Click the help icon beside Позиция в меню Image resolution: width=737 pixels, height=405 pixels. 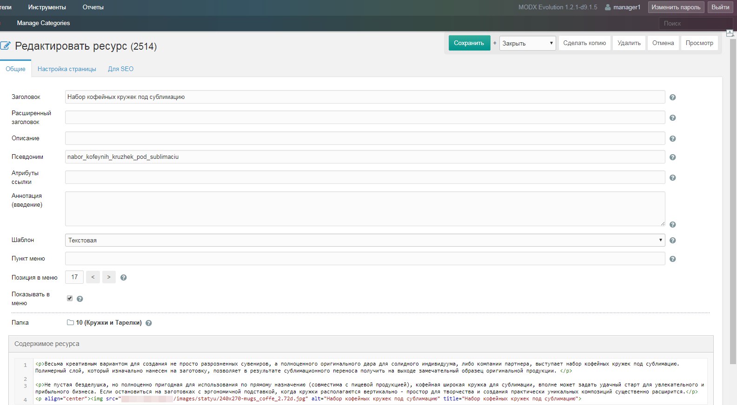click(x=124, y=278)
